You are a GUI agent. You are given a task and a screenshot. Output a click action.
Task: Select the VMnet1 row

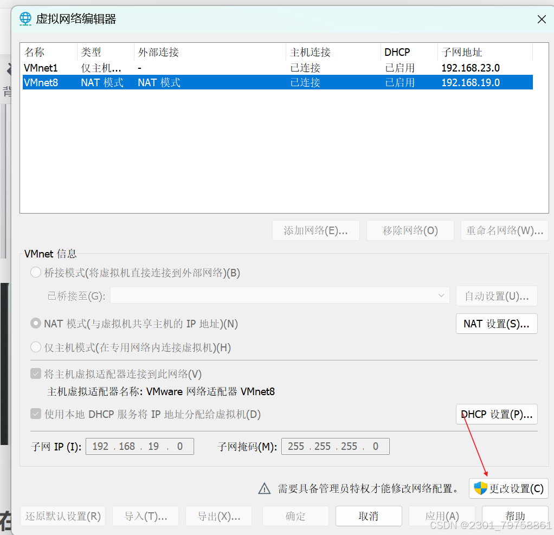278,68
